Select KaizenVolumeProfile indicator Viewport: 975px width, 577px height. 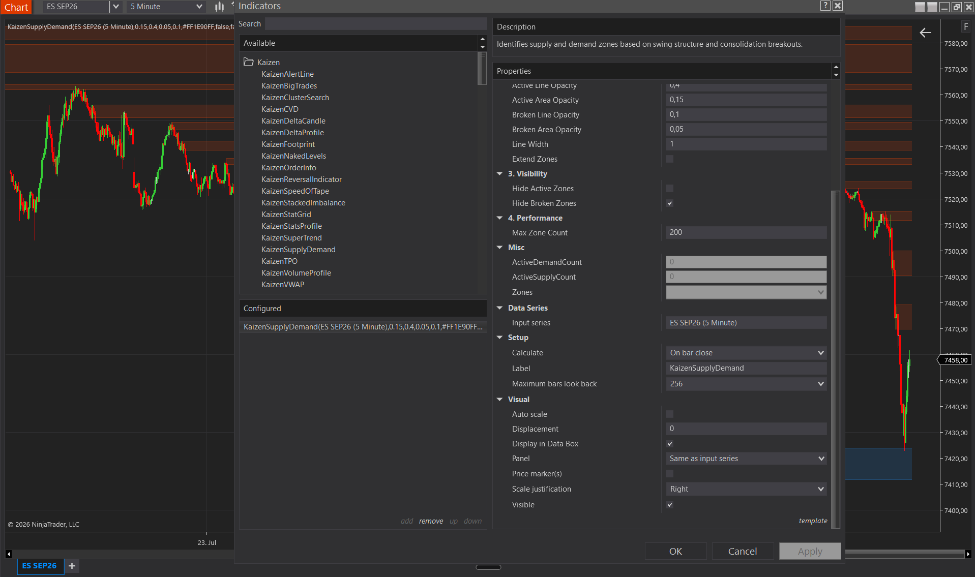(296, 273)
